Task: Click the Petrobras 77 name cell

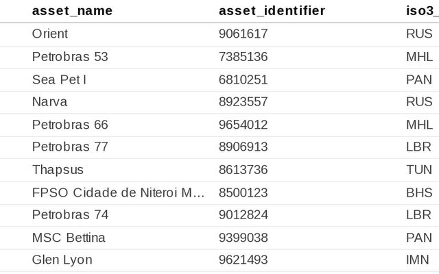Action: pos(70,147)
